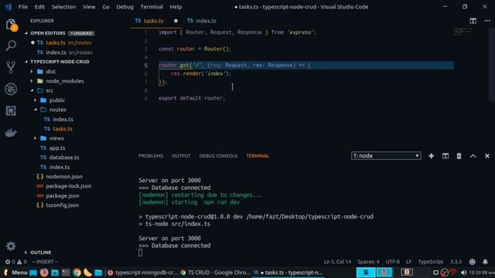Open package-lock.json in the file tree
Image resolution: width=495 pixels, height=278 pixels.
(x=68, y=186)
